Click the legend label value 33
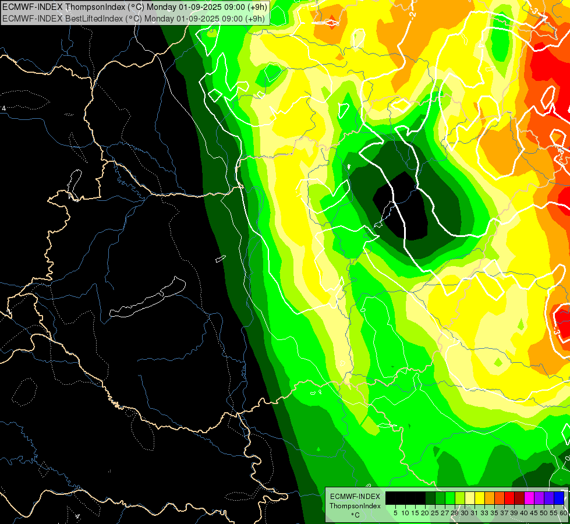The height and width of the screenshot is (524, 570). [484, 513]
